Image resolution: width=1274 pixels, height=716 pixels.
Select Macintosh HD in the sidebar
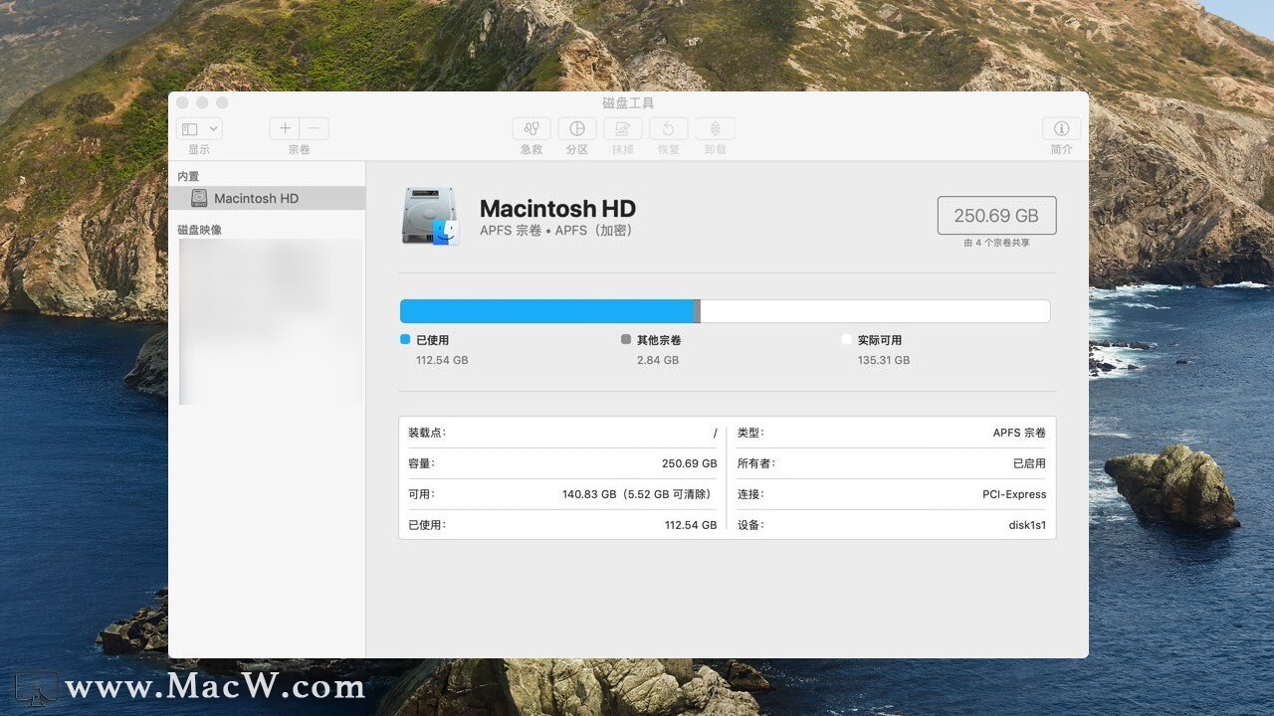[256, 198]
